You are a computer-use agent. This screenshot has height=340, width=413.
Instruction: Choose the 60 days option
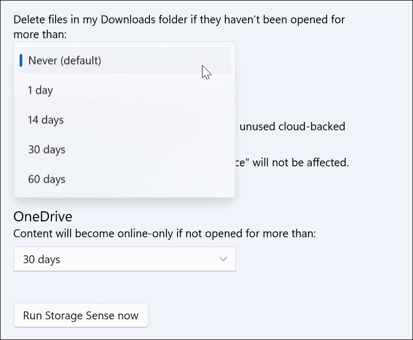coord(46,179)
